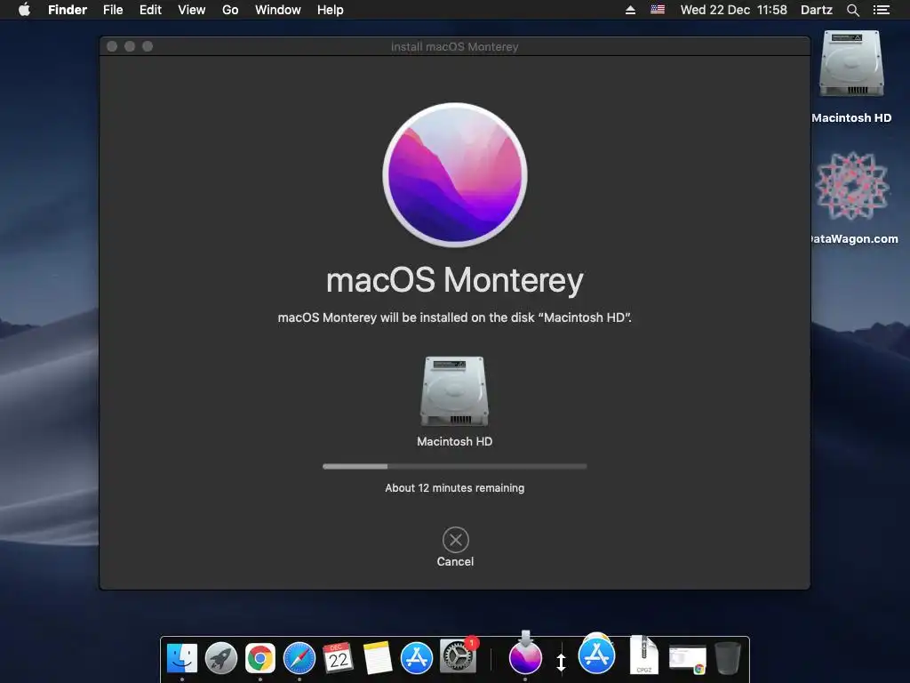This screenshot has width=910, height=683.
Task: Open the View menu
Action: 192,10
